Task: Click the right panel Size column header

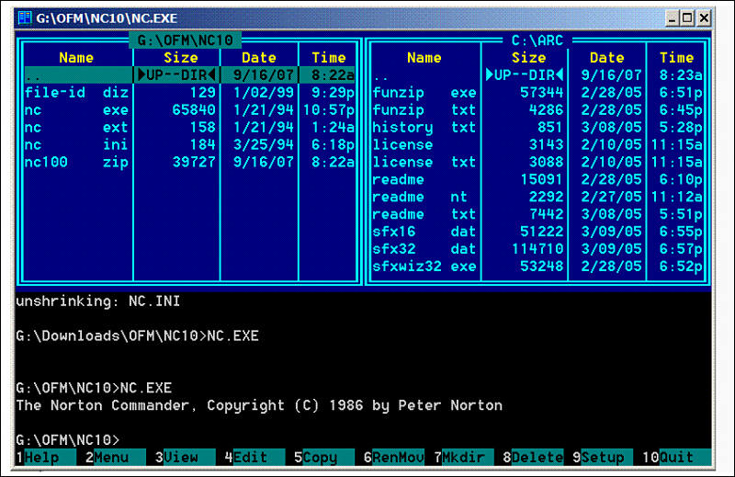Action: point(529,58)
